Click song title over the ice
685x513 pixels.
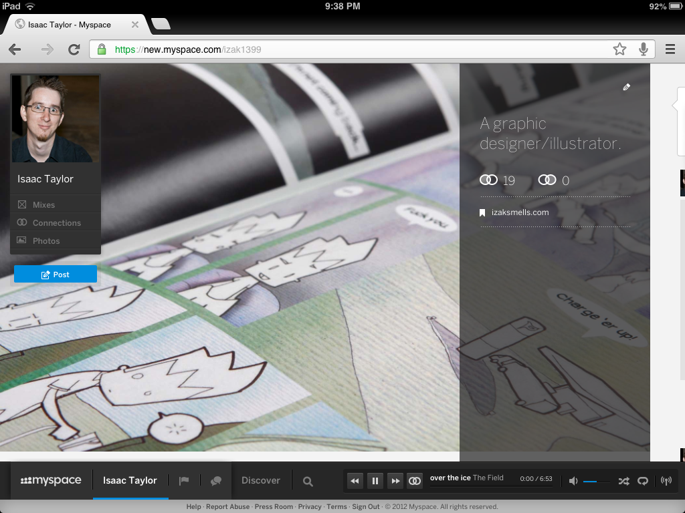(x=450, y=478)
